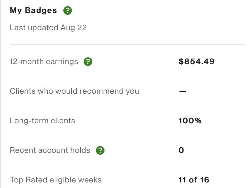Click the $854.49 earnings value
Image resolution: width=250 pixels, height=188 pixels.
pyautogui.click(x=196, y=62)
